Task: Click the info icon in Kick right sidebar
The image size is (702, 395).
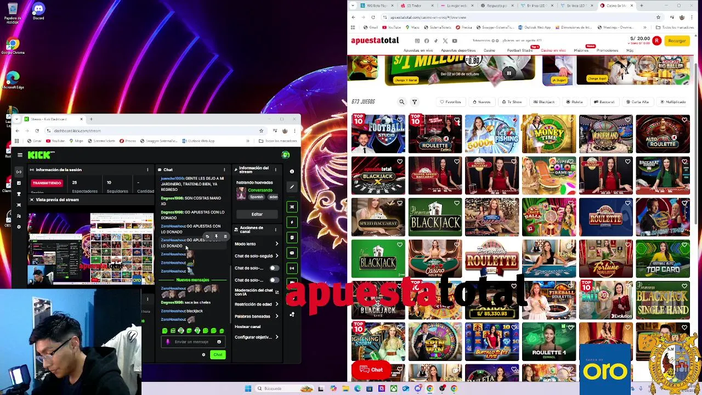Action: tap(292, 172)
